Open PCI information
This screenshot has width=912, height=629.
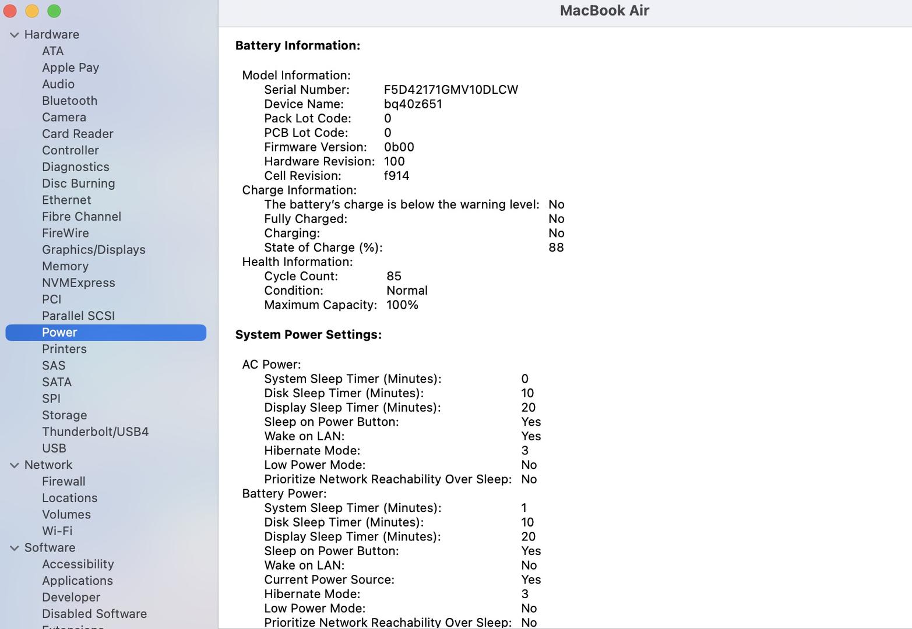[51, 299]
